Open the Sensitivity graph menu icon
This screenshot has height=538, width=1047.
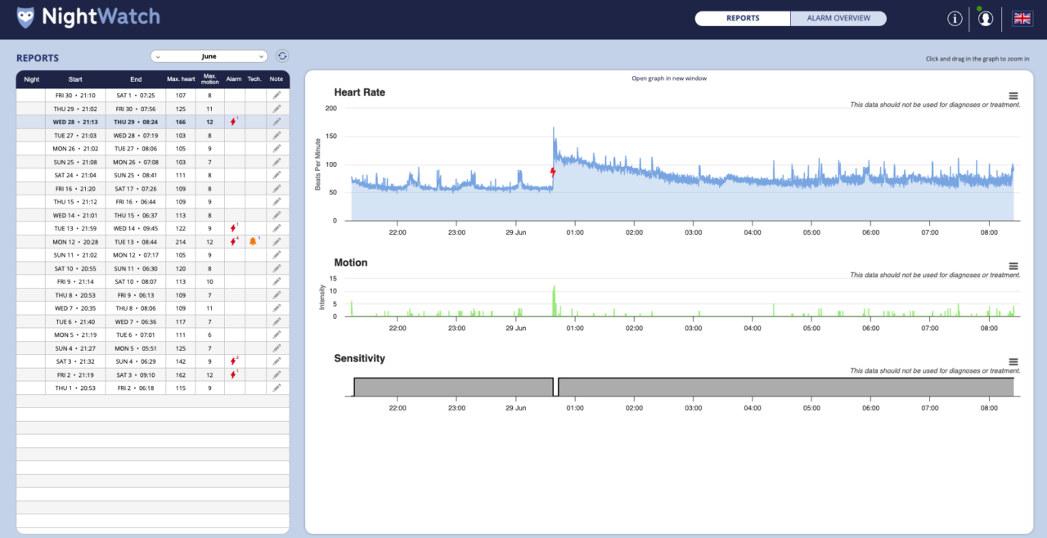[1013, 361]
